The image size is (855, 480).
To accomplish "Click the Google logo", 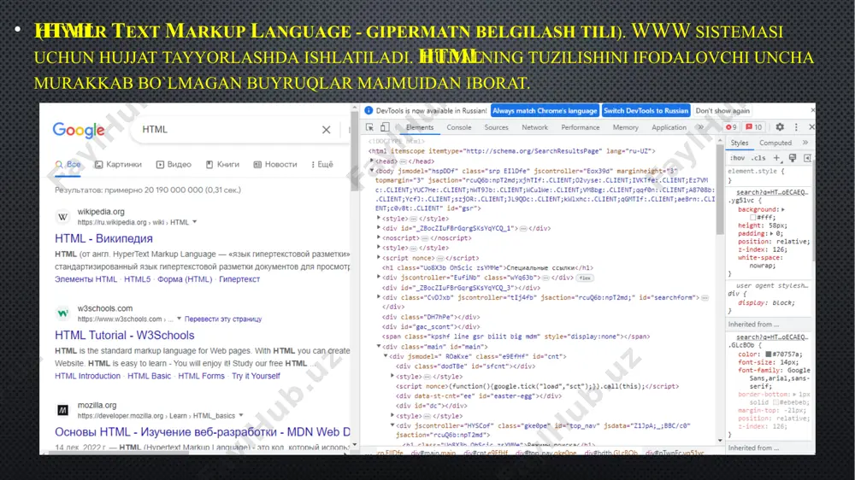I will (x=79, y=130).
